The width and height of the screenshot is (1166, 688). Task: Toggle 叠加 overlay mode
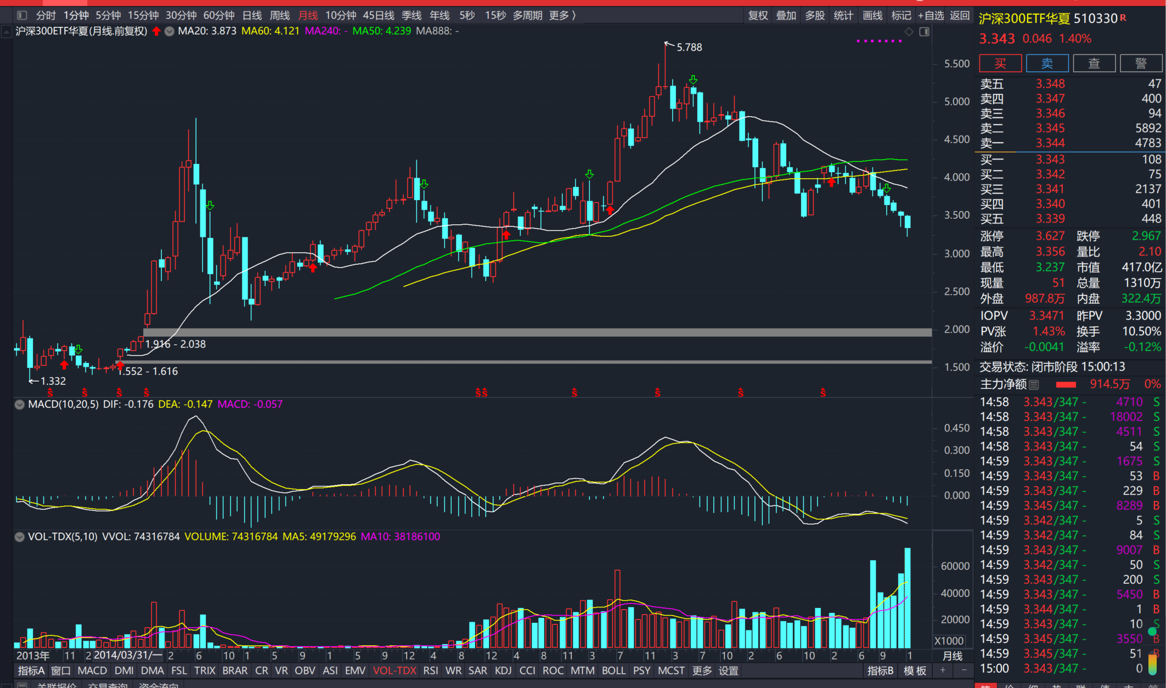[x=786, y=15]
